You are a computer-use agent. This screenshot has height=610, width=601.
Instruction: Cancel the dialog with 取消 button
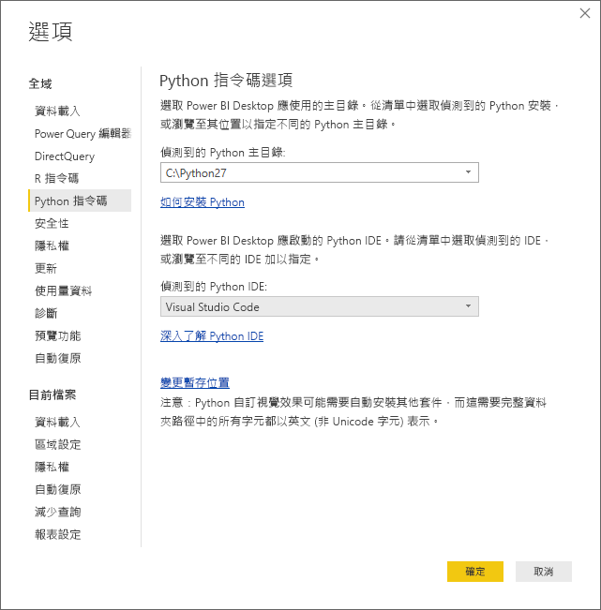[544, 572]
